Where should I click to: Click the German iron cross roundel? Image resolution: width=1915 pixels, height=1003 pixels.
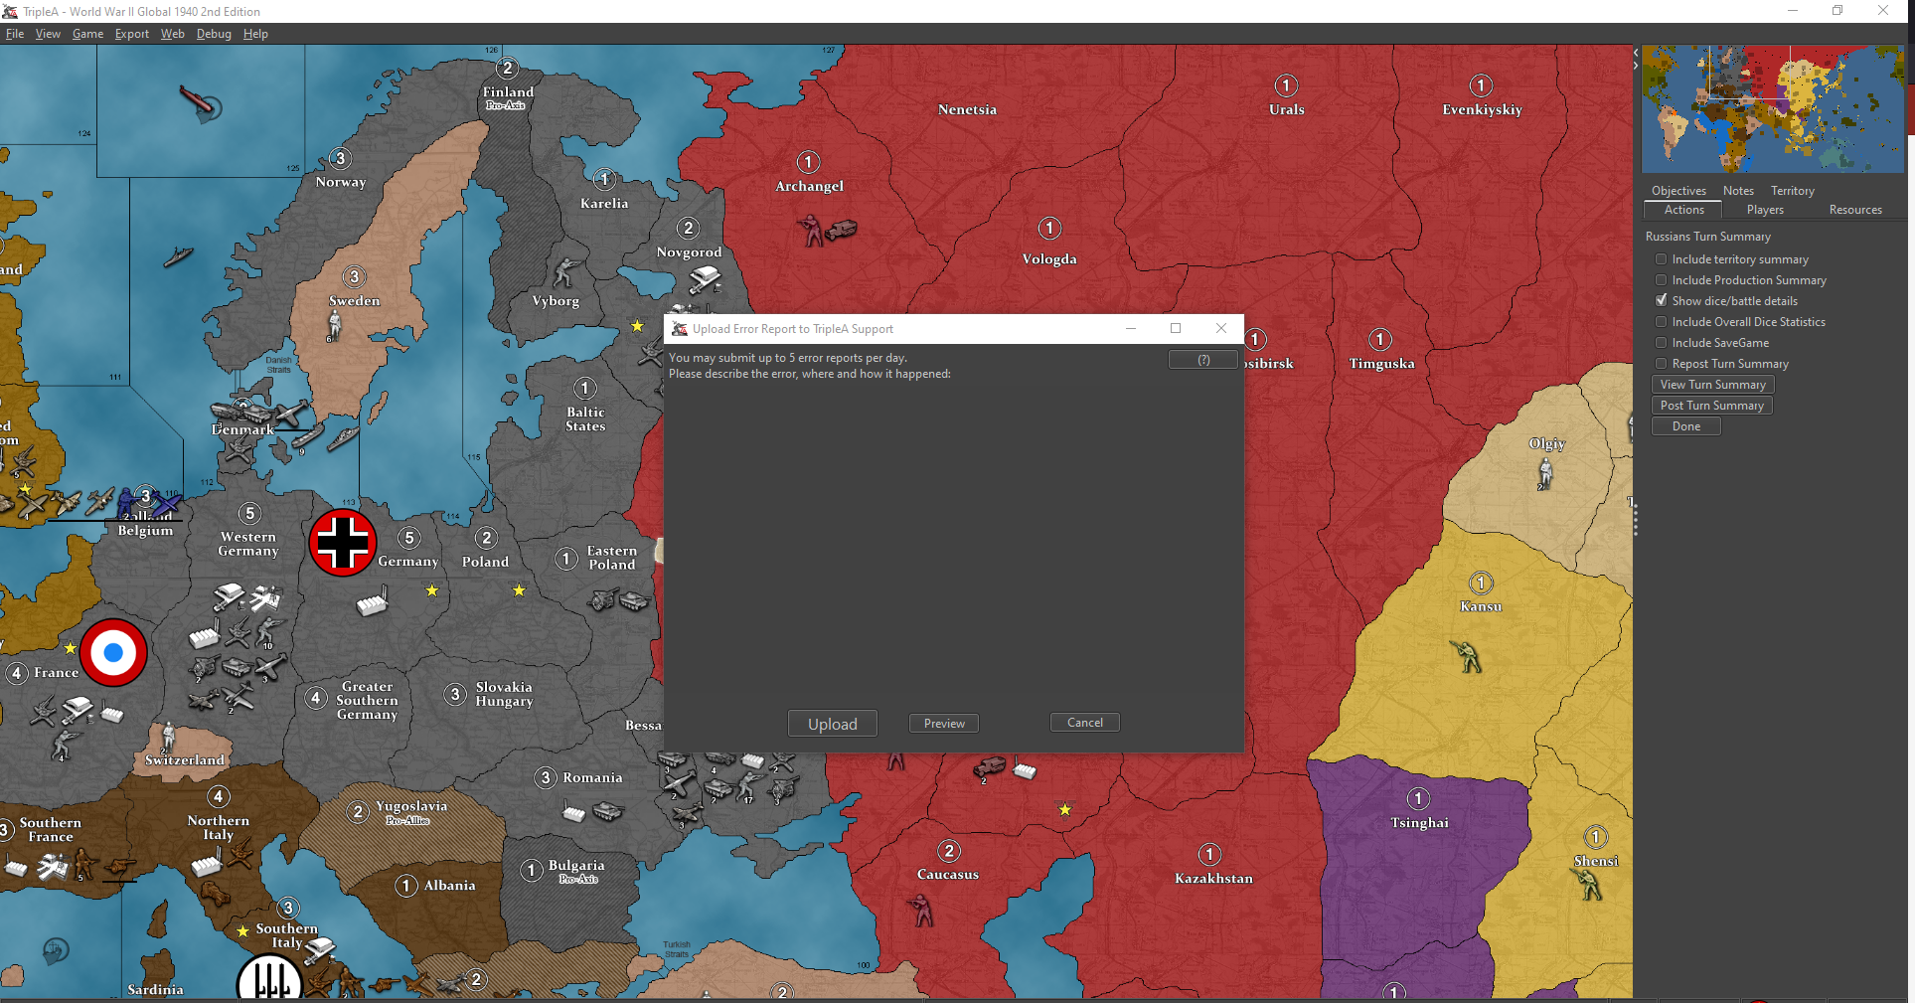pos(342,543)
